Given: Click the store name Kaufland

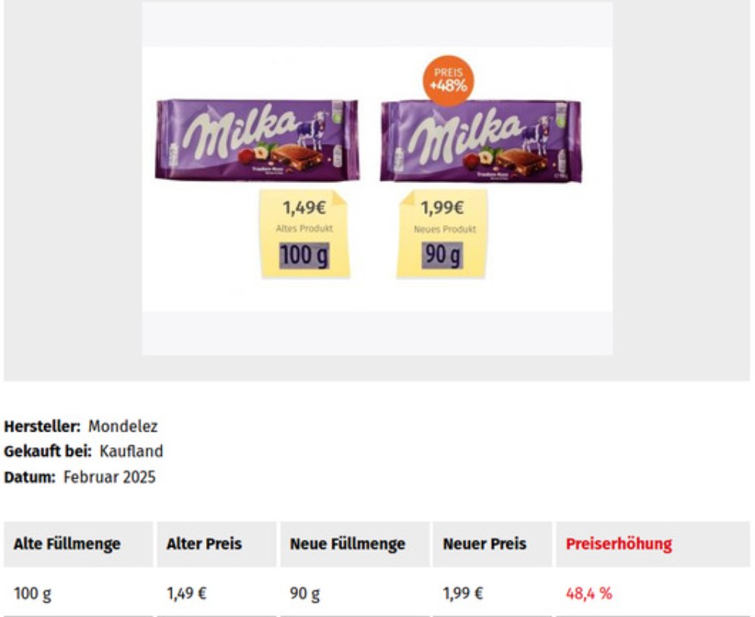Looking at the screenshot, I should pyautogui.click(x=131, y=451).
